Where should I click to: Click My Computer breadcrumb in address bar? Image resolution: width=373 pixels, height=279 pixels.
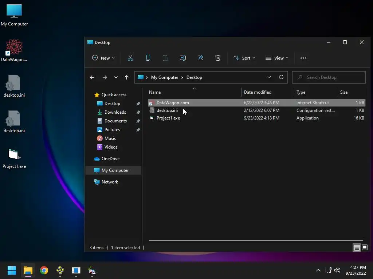point(165,77)
